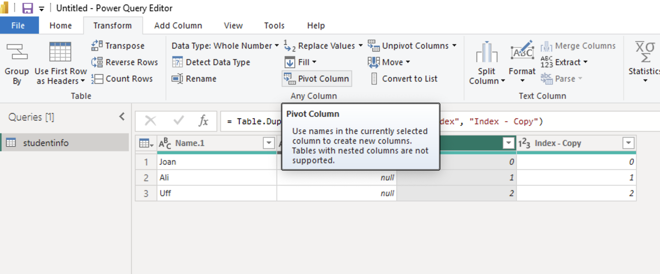
Task: Click the ABC type icon of Name.1
Action: pos(165,143)
